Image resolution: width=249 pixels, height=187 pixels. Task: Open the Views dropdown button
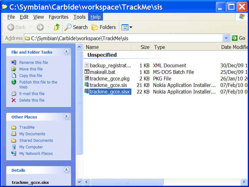(x=127, y=27)
